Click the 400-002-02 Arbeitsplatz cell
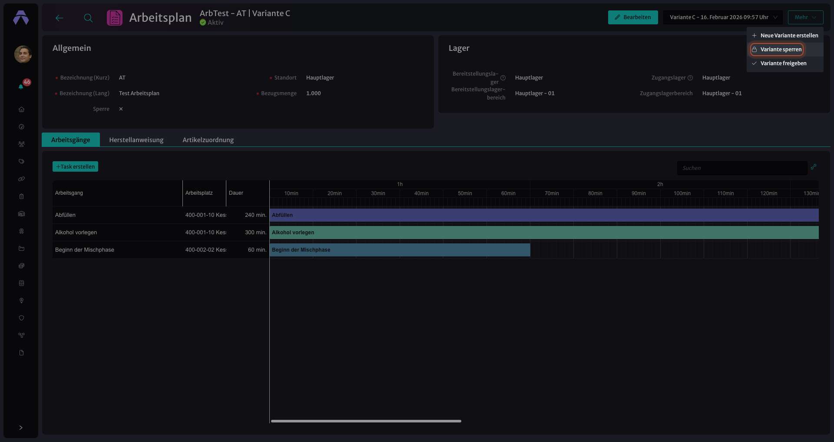The image size is (834, 442). [205, 250]
